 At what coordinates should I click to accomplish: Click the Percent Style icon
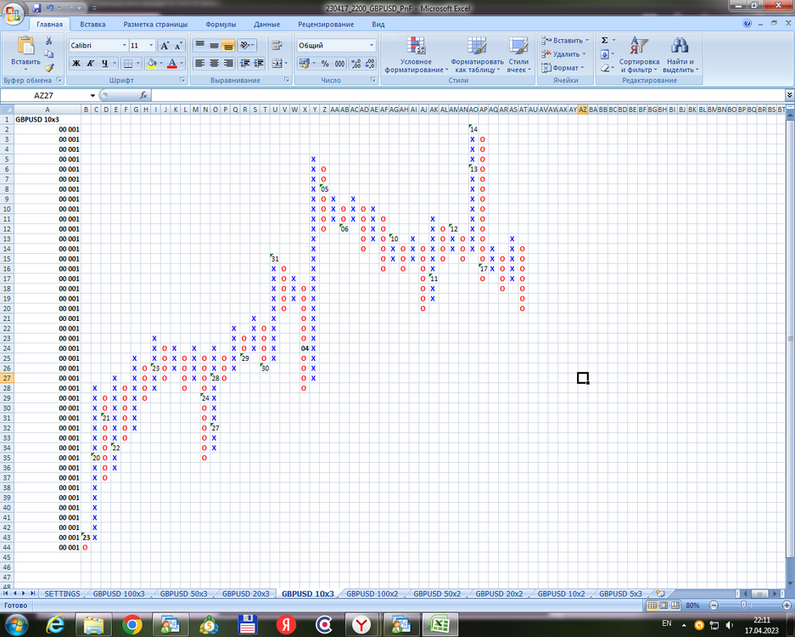[325, 64]
